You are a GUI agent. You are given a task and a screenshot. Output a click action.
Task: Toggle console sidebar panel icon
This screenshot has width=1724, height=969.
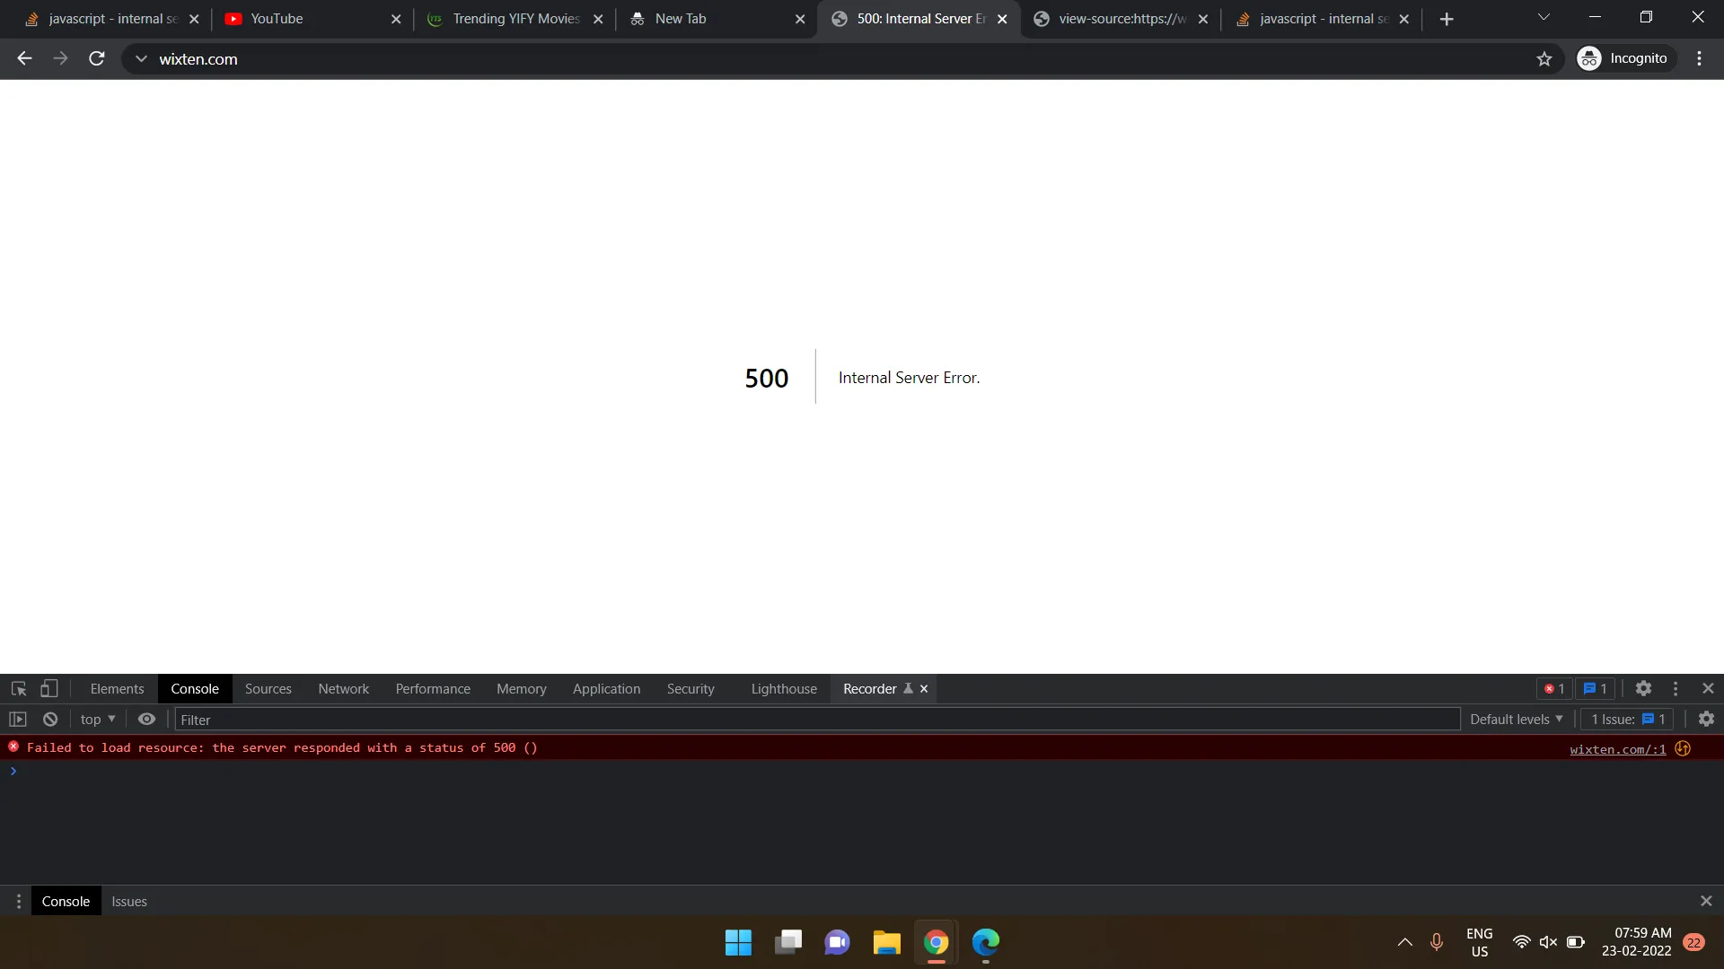(x=18, y=720)
